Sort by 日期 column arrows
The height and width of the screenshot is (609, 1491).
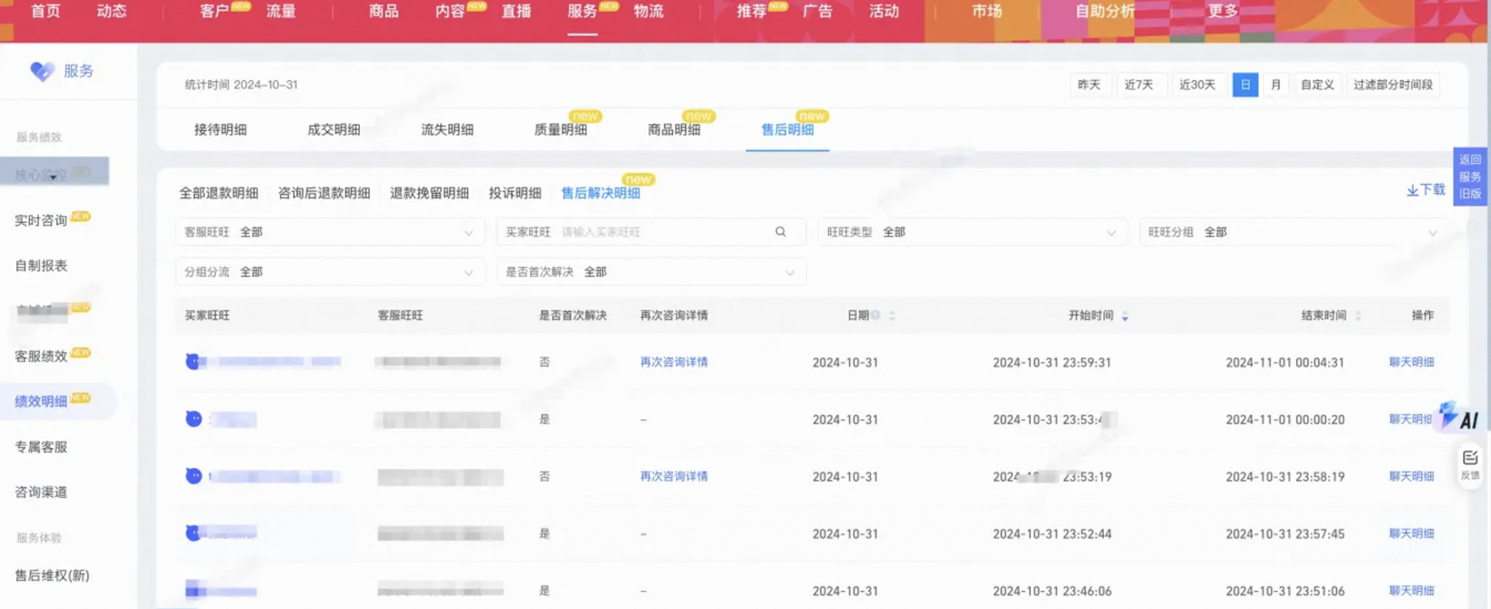click(x=892, y=316)
